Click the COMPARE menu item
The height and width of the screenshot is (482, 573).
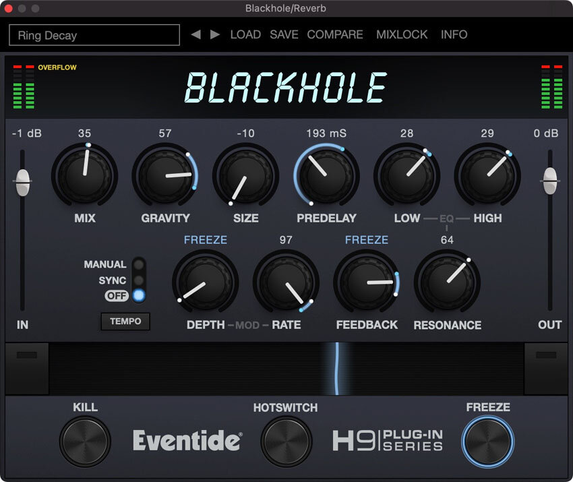pos(335,34)
